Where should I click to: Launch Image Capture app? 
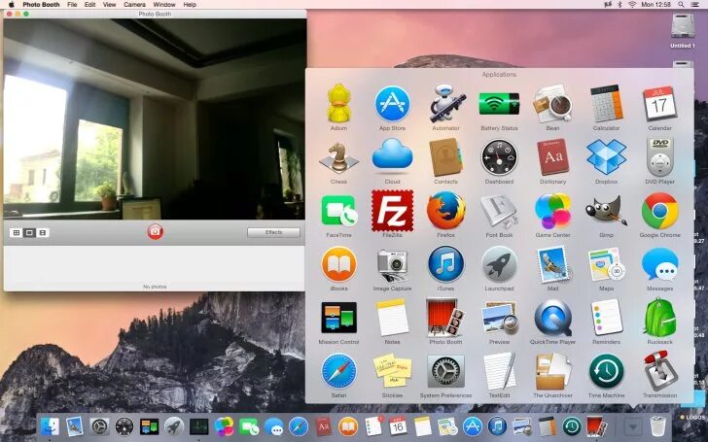392,264
